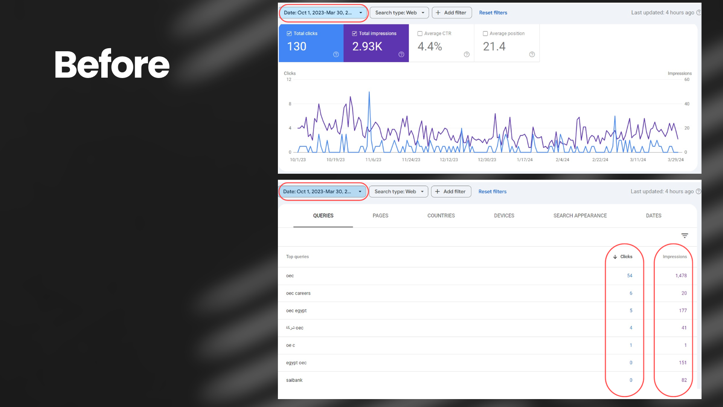The image size is (723, 407).
Task: Enable the Average CTR checkbox
Action: [420, 34]
